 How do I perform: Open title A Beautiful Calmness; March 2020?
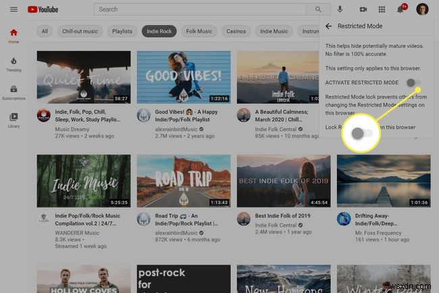click(x=282, y=116)
